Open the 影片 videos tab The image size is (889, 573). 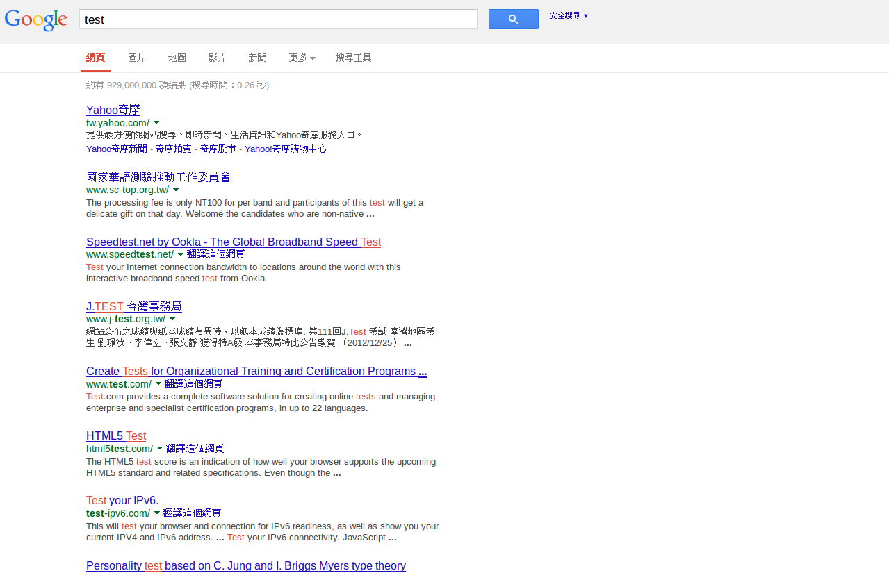[x=218, y=58]
